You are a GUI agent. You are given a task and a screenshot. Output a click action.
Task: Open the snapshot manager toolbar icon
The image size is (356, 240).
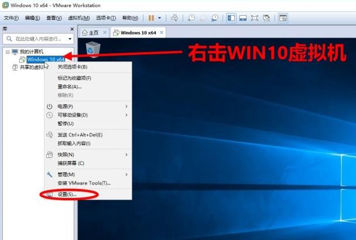point(214,18)
